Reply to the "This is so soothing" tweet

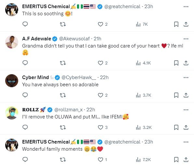coord(25,24)
